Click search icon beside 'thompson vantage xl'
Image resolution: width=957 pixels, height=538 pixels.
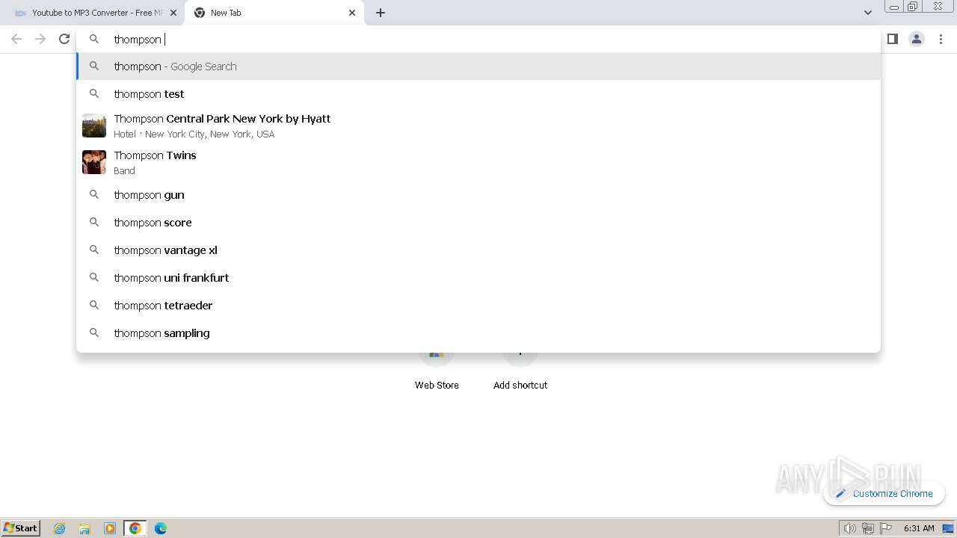(x=94, y=250)
